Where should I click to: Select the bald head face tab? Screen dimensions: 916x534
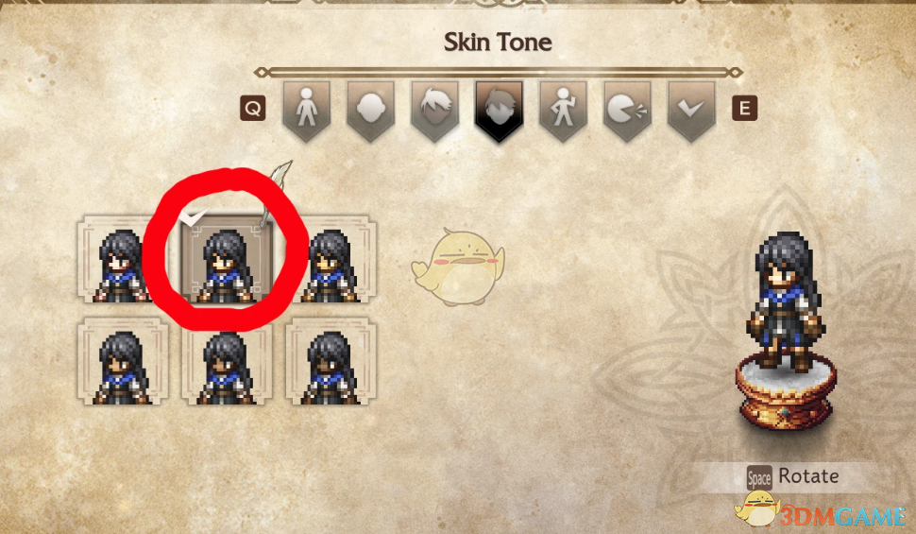tap(371, 112)
